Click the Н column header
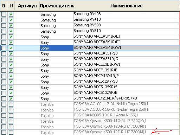The image size is (180, 135). click(11, 6)
